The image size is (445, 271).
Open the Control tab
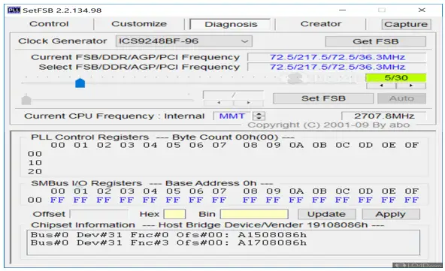point(49,24)
